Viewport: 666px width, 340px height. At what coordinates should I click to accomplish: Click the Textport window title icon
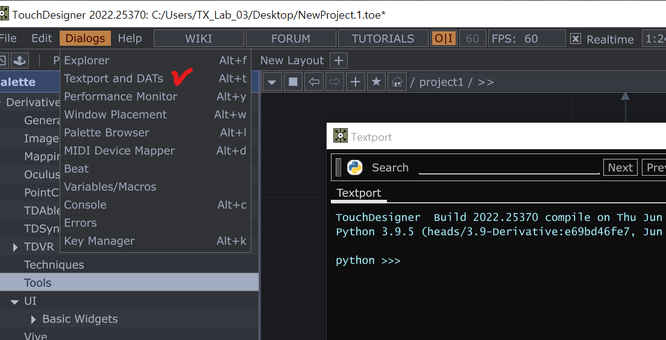tap(340, 136)
